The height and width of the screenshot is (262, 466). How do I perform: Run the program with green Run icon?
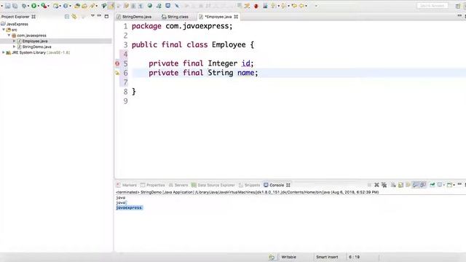coord(34,6)
